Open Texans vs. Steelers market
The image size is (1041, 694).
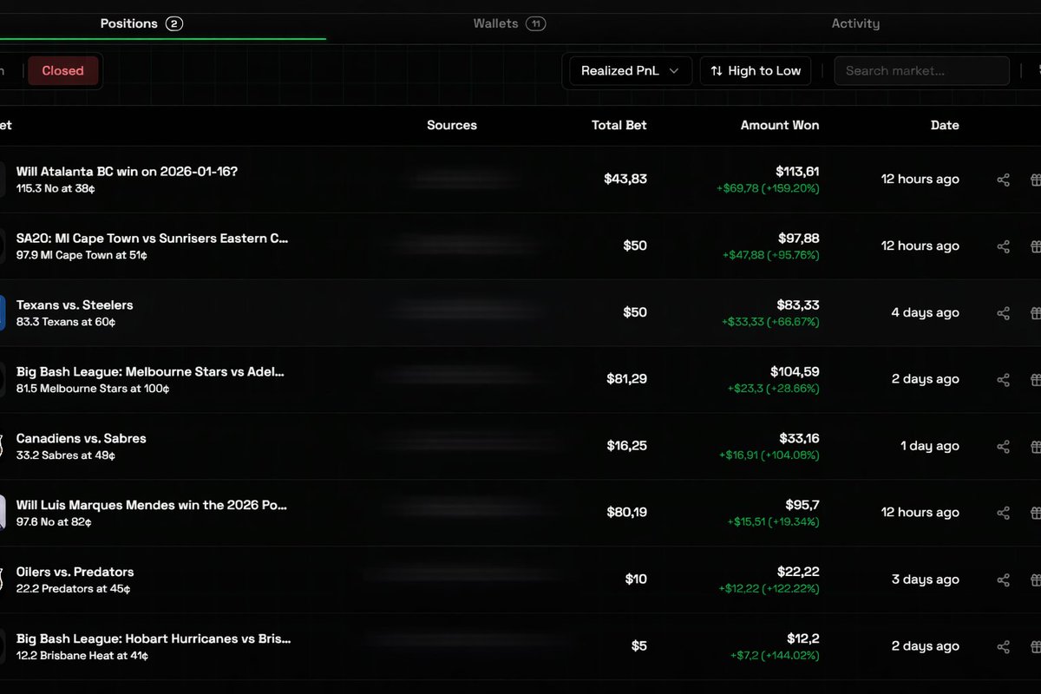75,305
